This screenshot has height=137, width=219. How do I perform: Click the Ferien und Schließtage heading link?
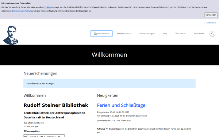coord(122,105)
